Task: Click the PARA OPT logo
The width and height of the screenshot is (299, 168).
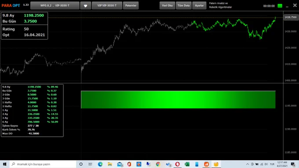Action: [x=11, y=6]
